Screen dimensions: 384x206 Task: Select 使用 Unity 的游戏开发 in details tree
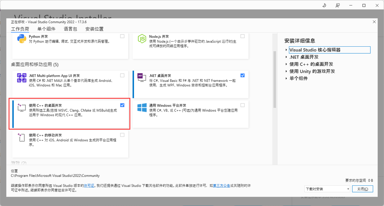312,71
